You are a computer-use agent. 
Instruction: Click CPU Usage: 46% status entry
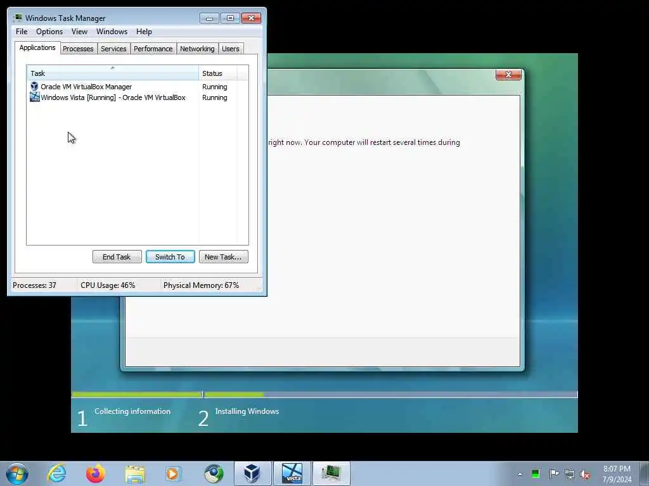[108, 285]
